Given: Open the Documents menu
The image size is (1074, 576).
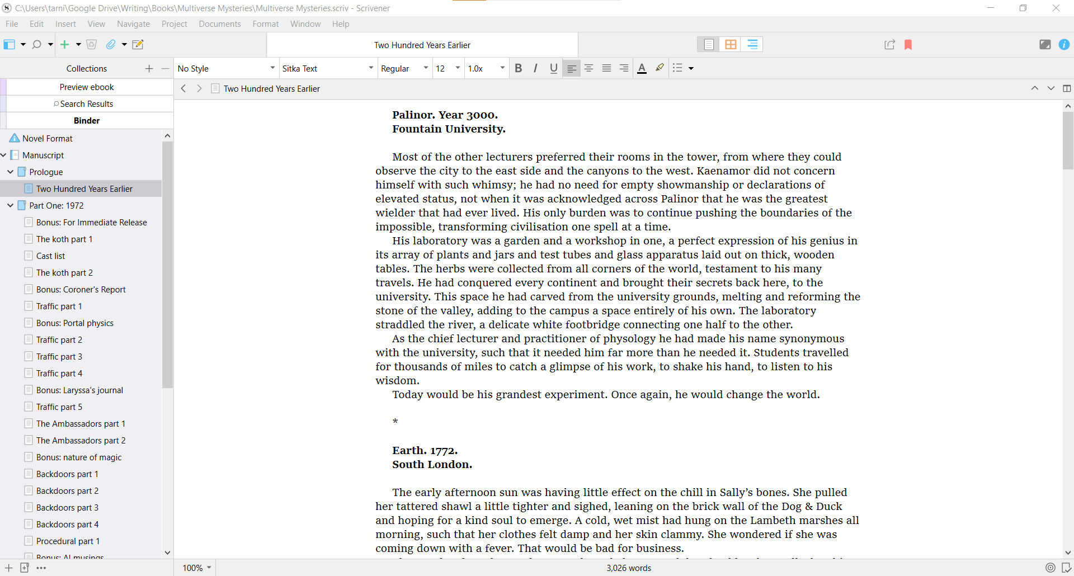Looking at the screenshot, I should click(219, 23).
